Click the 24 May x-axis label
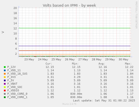Image resolution: width=139 pixels, height=107 pixels. coord(43,60)
